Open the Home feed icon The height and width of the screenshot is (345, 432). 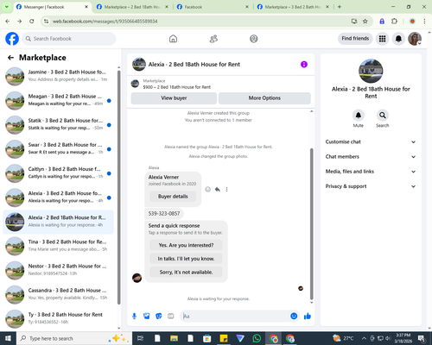(173, 39)
